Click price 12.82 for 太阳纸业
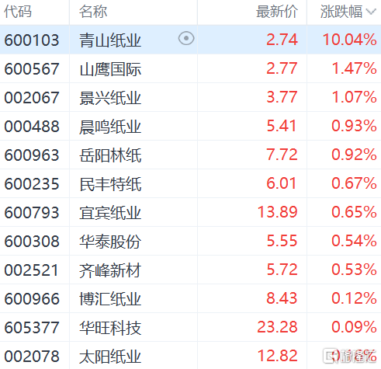The height and width of the screenshot is (369, 381). [x=278, y=356]
